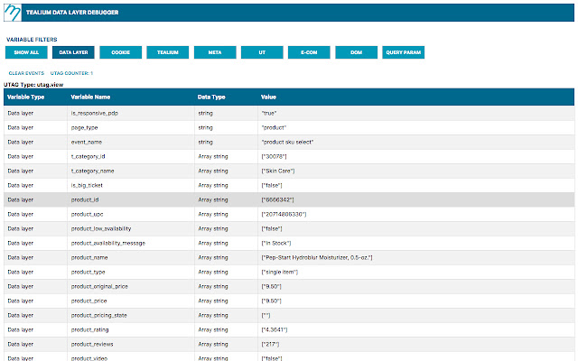Select the product_price variable name
This screenshot has height=361, width=578.
(x=89, y=301)
